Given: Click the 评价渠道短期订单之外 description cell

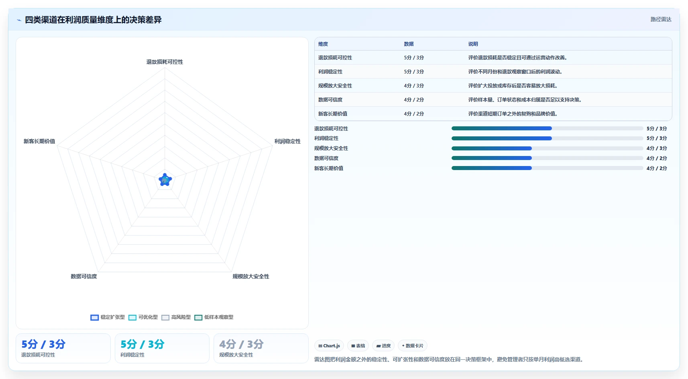Looking at the screenshot, I should tap(513, 114).
